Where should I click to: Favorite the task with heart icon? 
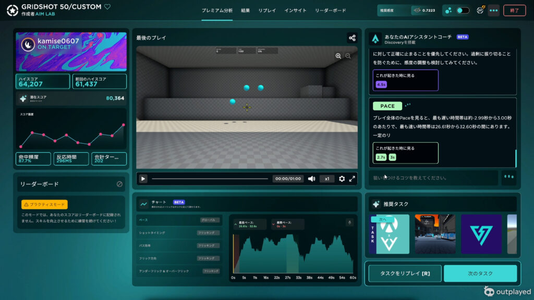pos(107,7)
